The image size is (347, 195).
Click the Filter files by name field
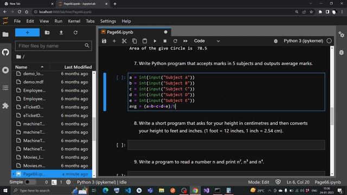53,45
